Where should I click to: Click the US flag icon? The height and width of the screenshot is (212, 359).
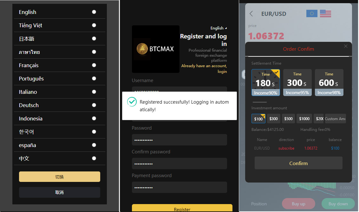(325, 14)
